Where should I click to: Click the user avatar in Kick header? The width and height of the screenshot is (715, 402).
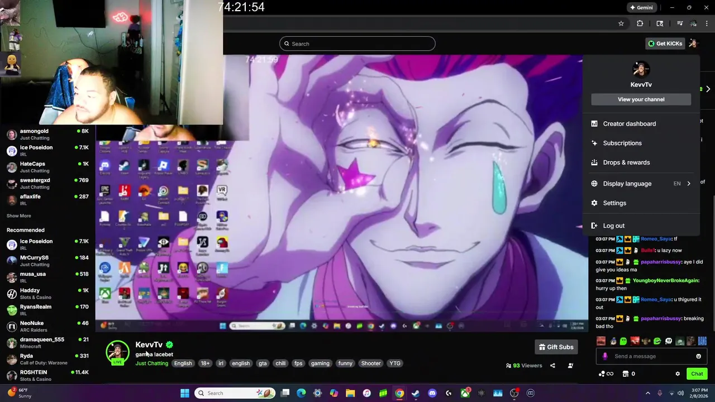(693, 44)
